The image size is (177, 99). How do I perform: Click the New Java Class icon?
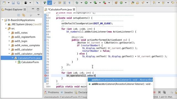point(121,3)
